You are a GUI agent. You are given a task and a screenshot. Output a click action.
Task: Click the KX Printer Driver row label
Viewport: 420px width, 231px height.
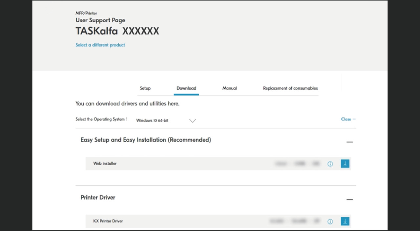[x=108, y=221]
